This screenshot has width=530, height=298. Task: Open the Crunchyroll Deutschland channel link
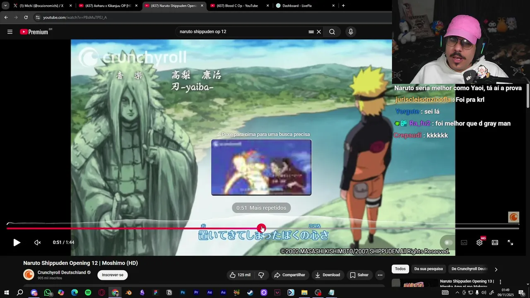click(x=62, y=272)
